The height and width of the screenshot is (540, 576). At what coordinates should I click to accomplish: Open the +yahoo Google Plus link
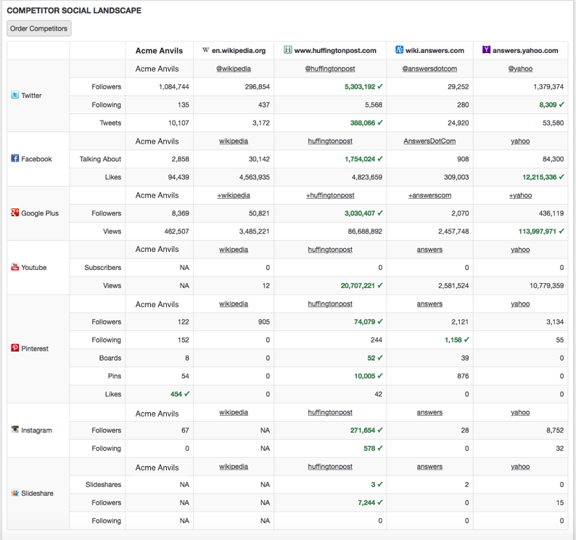pyautogui.click(x=521, y=195)
